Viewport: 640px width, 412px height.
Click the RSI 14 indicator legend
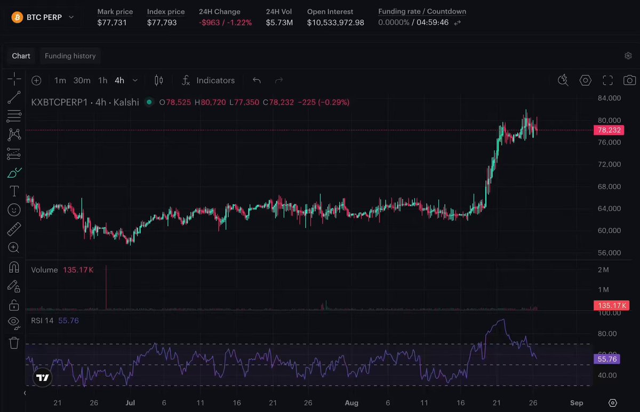42,321
